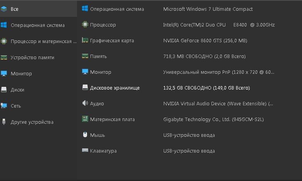This screenshot has width=302, height=181.
Task: Select the 'Память' row label
Action: click(x=99, y=56)
